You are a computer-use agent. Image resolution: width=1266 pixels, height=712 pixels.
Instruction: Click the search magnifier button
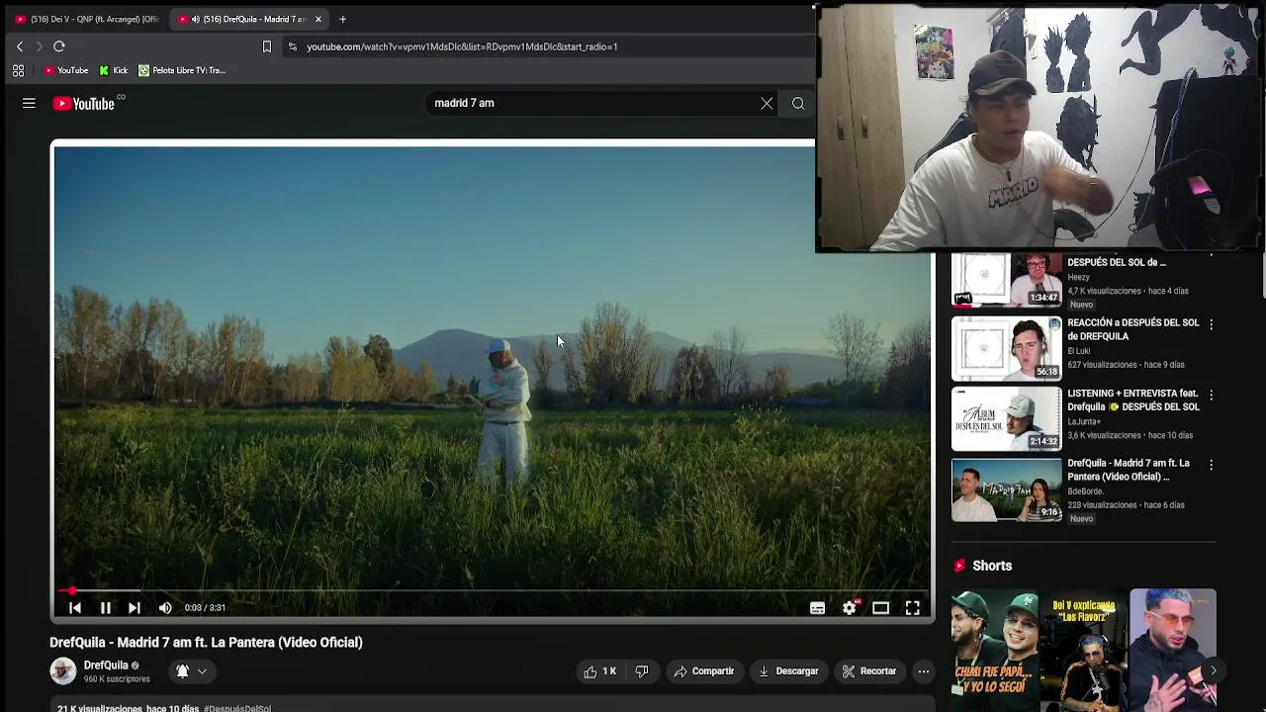[798, 103]
